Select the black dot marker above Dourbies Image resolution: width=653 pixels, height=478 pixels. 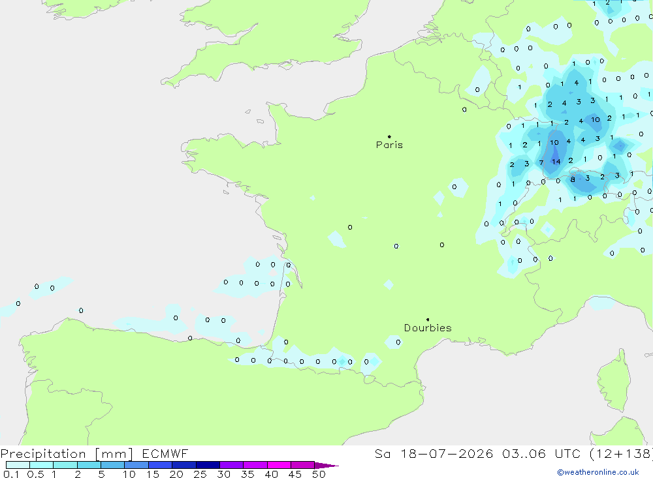[x=428, y=320]
